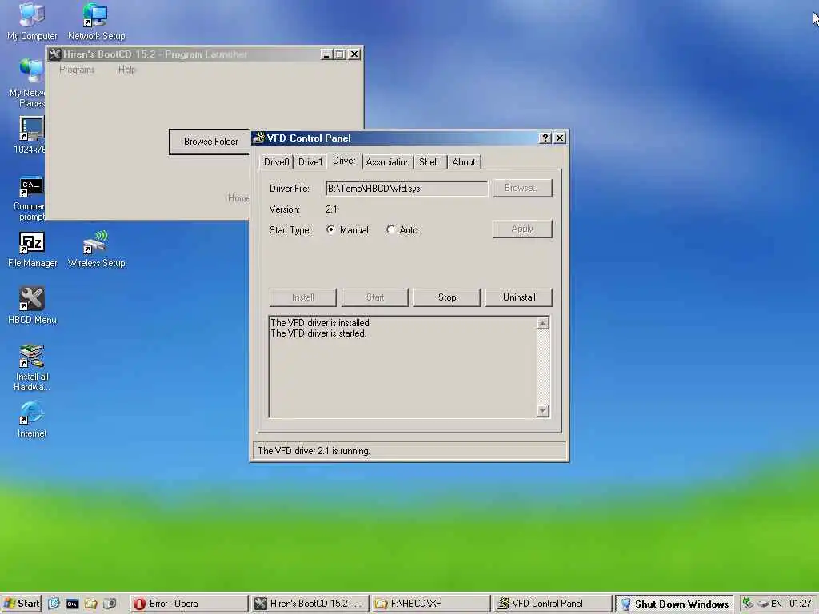Switch to the Association tab
This screenshot has height=614, width=819.
pos(388,161)
